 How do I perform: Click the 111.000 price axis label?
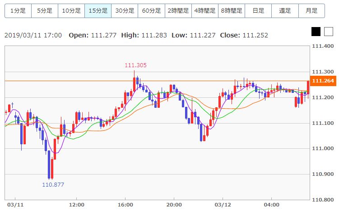(x=323, y=148)
